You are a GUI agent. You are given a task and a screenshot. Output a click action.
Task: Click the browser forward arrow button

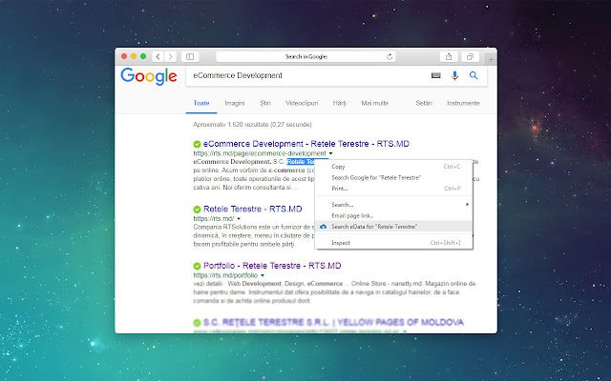click(170, 57)
